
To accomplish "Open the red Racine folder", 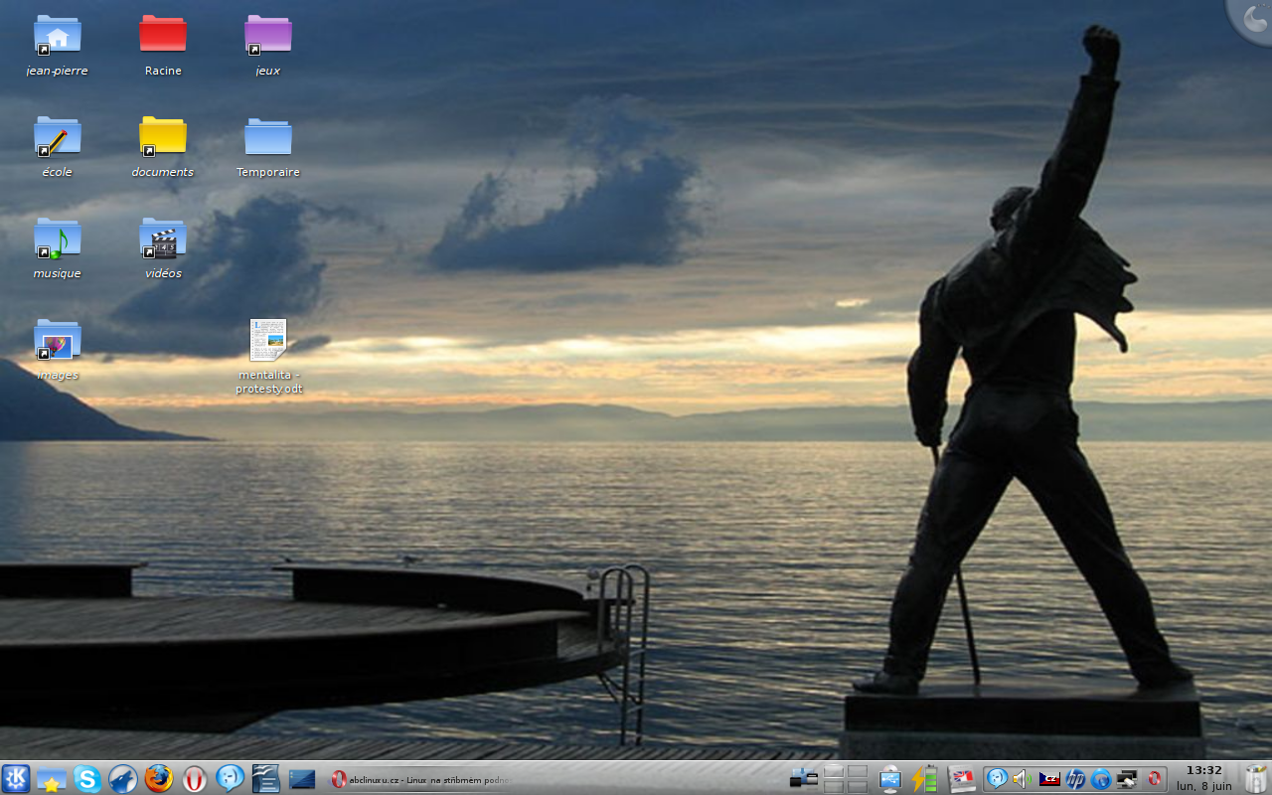I will 163,47.
